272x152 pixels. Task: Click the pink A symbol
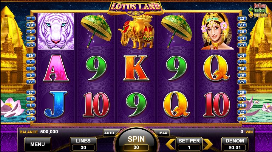point(56,68)
